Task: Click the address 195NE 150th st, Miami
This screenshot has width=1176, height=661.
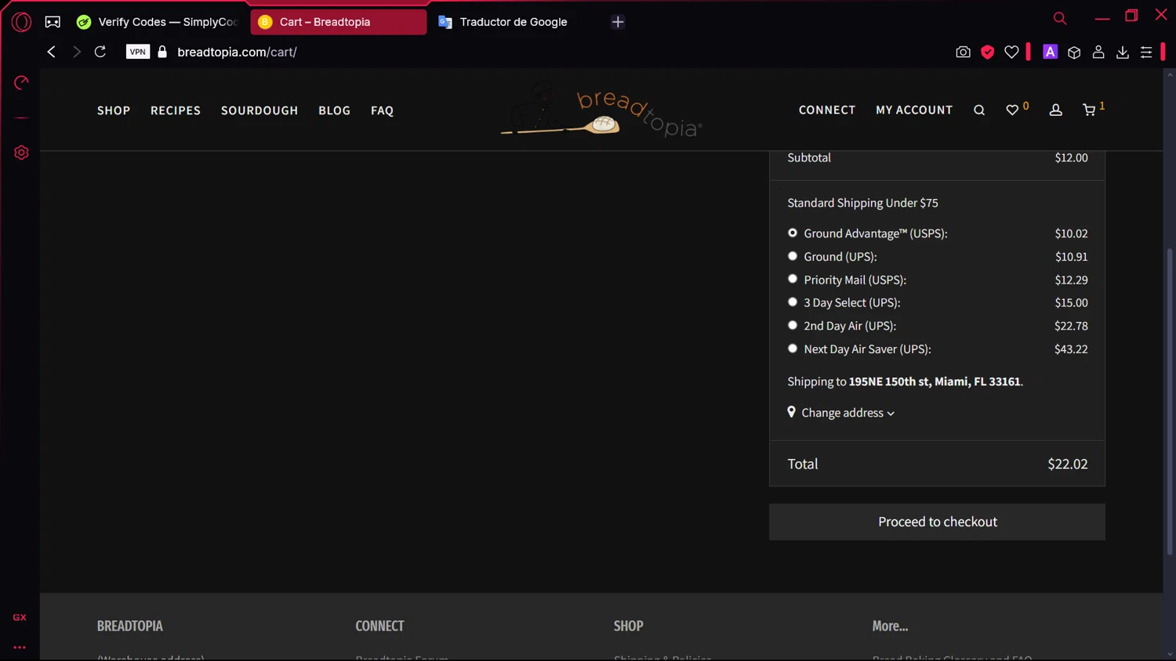Action: tap(935, 381)
